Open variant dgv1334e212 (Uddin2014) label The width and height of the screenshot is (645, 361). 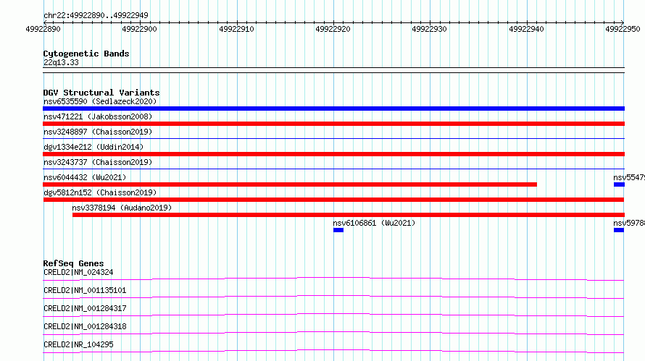point(93,147)
